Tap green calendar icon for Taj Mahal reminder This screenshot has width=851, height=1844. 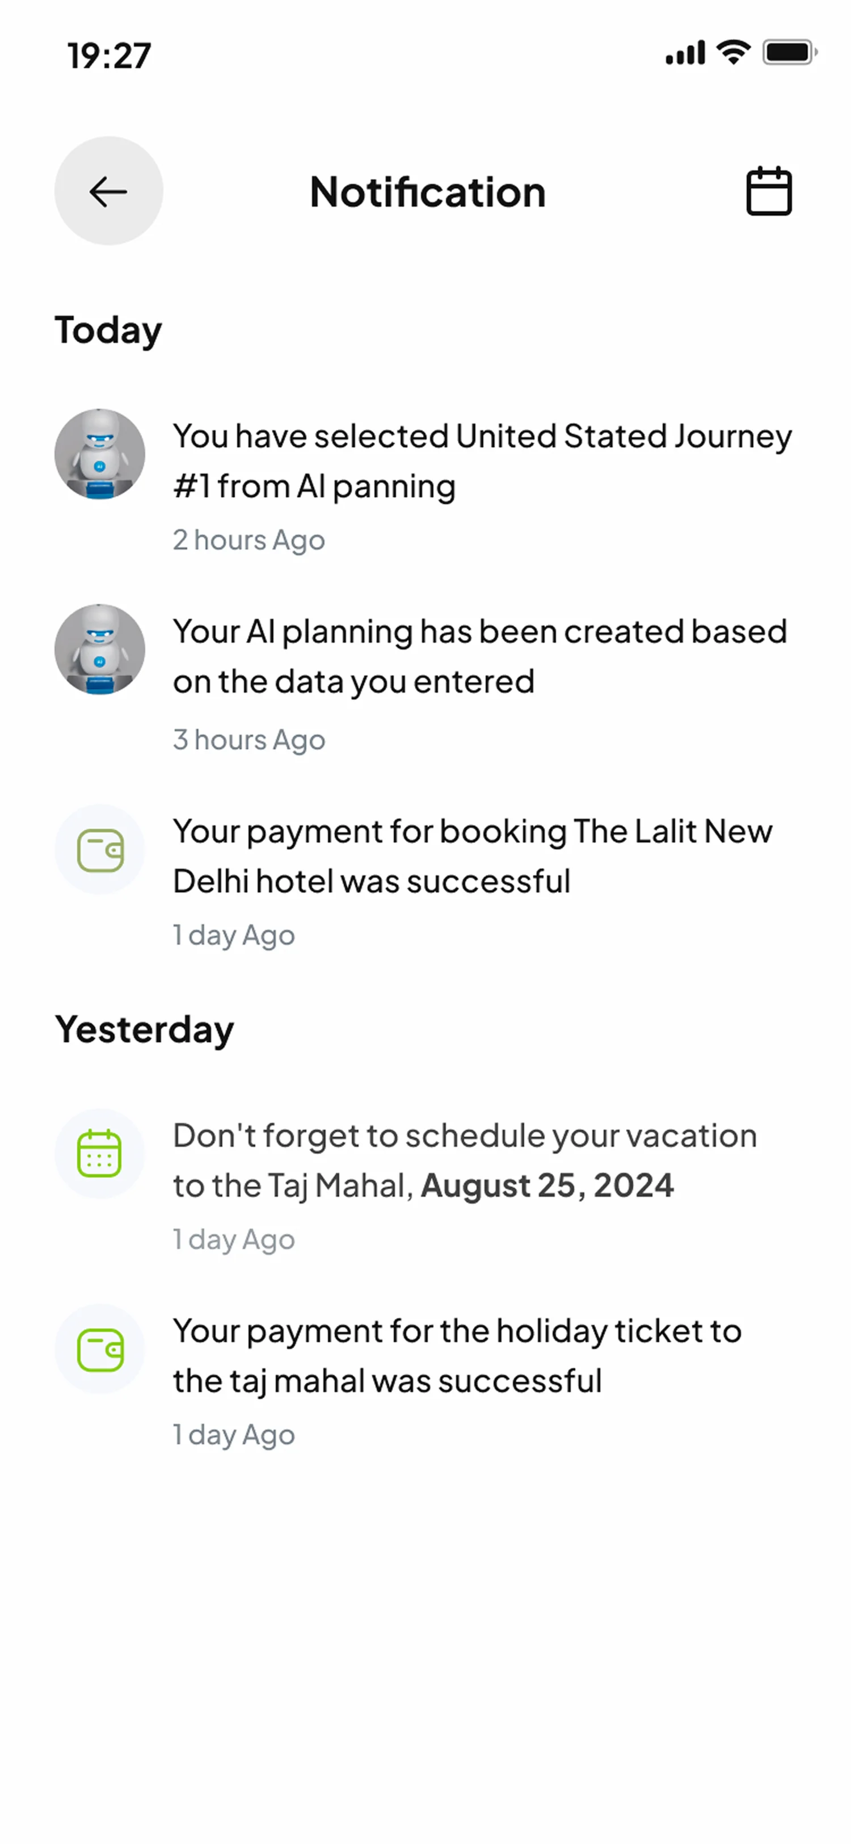pos(100,1153)
